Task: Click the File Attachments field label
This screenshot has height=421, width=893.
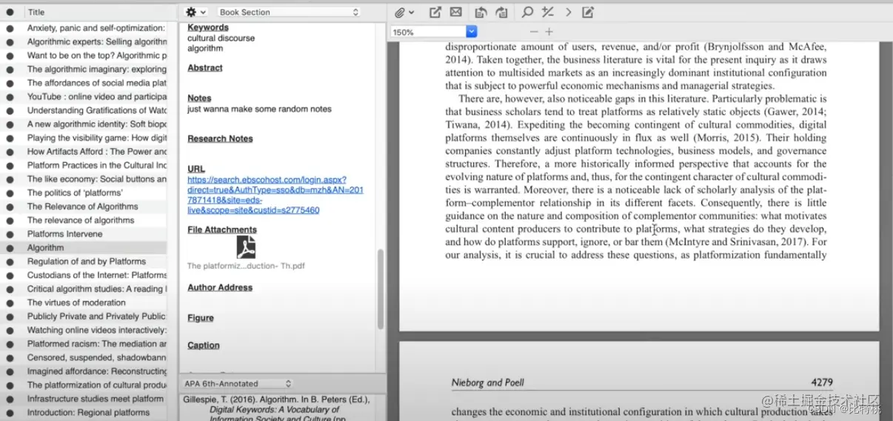Action: point(222,229)
